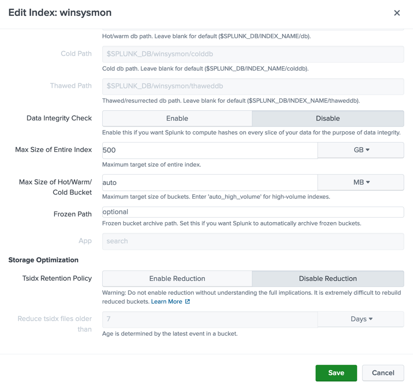Click the Max Size of Hot/Warm/Cold Bucket field
The width and height of the screenshot is (413, 387).
pyautogui.click(x=209, y=182)
